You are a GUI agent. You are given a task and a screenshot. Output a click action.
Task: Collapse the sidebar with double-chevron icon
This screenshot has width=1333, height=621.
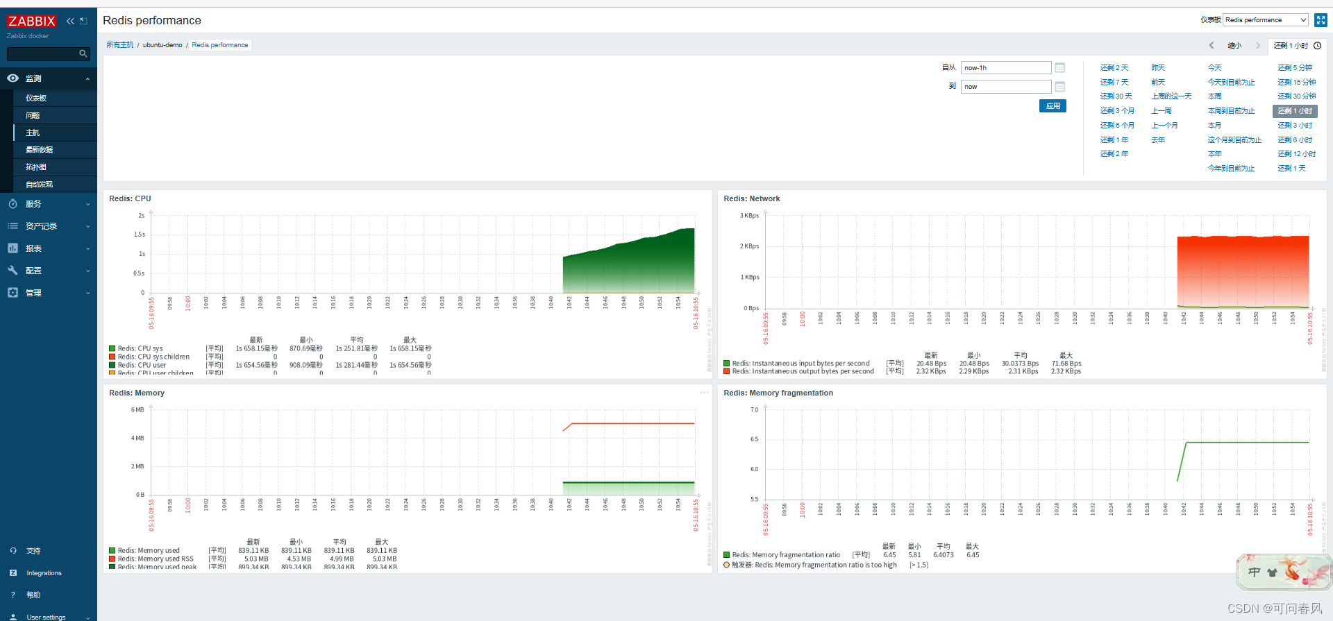[x=70, y=21]
